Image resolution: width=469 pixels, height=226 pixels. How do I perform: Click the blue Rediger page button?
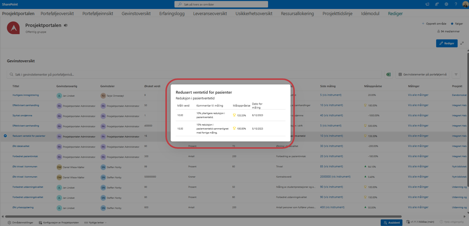[x=447, y=43]
